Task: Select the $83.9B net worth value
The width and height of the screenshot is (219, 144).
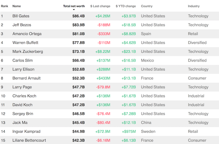Action: (79, 25)
